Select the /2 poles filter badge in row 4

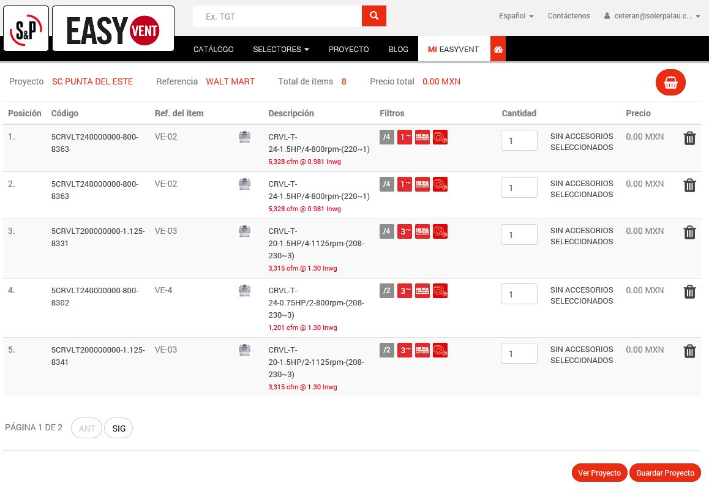(x=387, y=291)
